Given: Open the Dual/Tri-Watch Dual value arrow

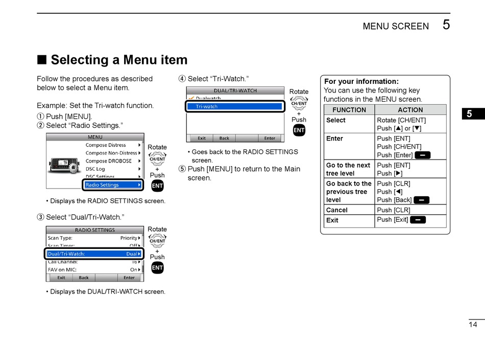Looking at the screenshot, I should [139, 254].
